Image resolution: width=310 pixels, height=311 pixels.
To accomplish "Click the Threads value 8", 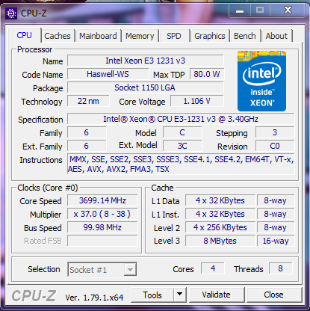I will coord(281,268).
